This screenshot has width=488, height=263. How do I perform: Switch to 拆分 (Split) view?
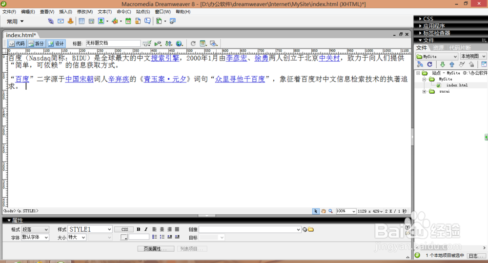[x=37, y=43]
